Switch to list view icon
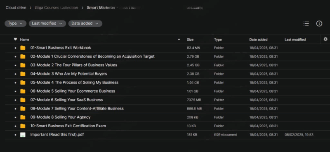The height and width of the screenshot is (152, 330). click(x=306, y=23)
